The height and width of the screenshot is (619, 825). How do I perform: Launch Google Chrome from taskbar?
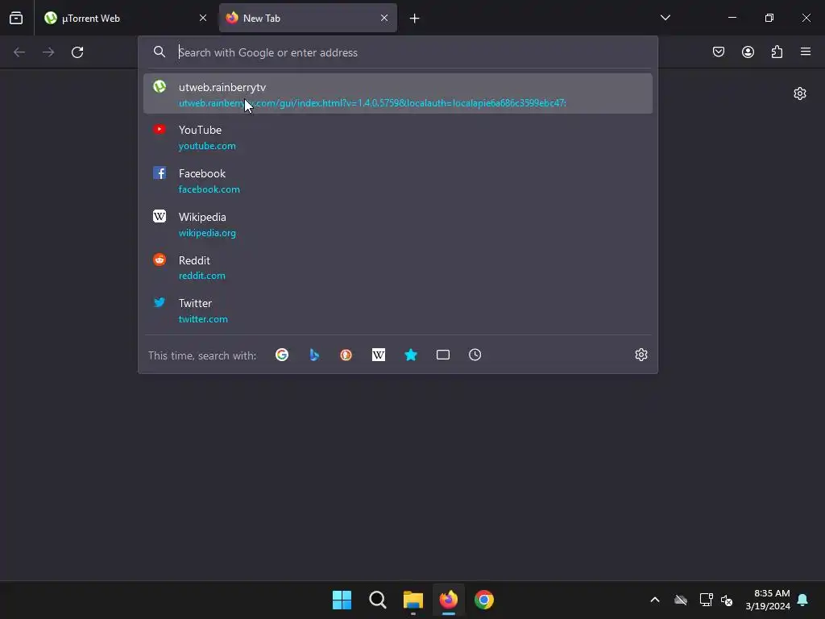click(484, 600)
